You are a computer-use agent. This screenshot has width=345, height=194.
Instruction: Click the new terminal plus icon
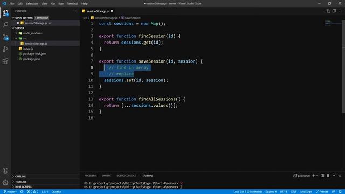(x=314, y=176)
